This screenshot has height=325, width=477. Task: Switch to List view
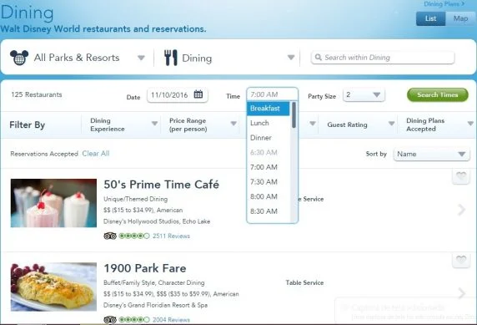(x=431, y=18)
